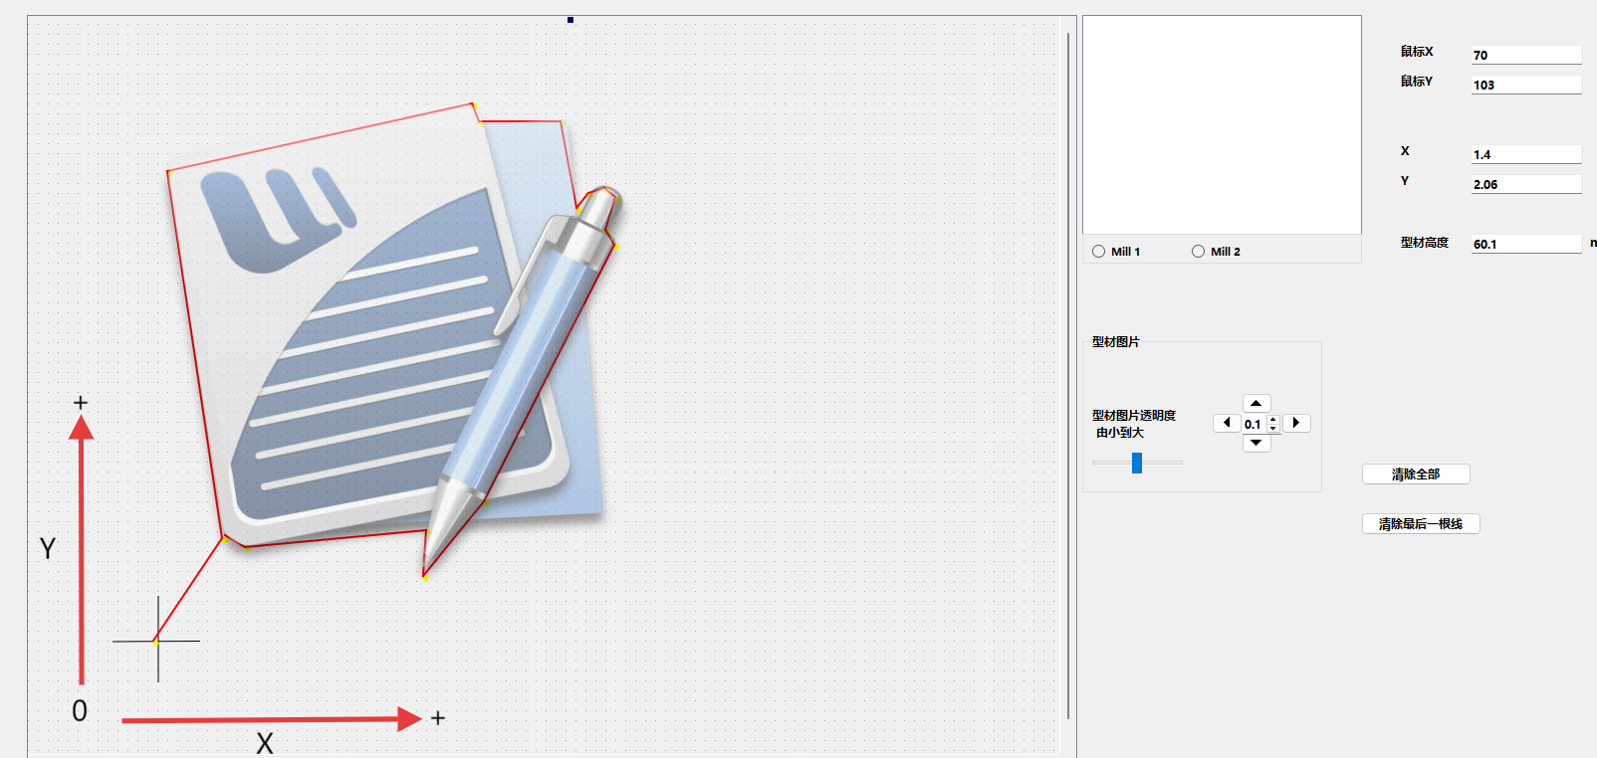Screen dimensions: 1597x758
Task: Click the 型材图片透明度 label
Action: [1134, 416]
